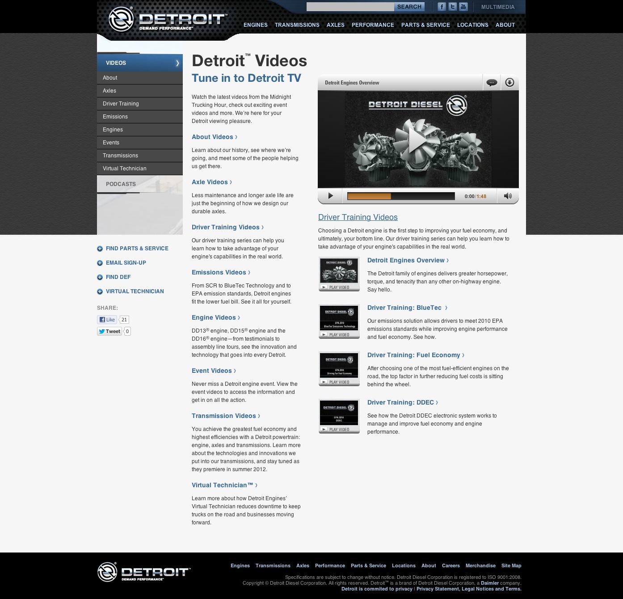Viewport: 623px width, 599px height.
Task: Open the Site Map footer link
Action: point(511,565)
